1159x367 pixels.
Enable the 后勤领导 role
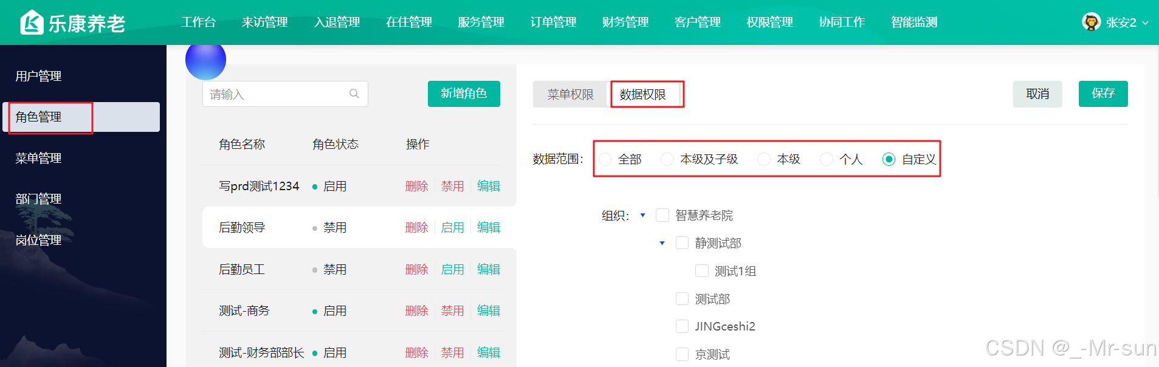pyautogui.click(x=453, y=227)
